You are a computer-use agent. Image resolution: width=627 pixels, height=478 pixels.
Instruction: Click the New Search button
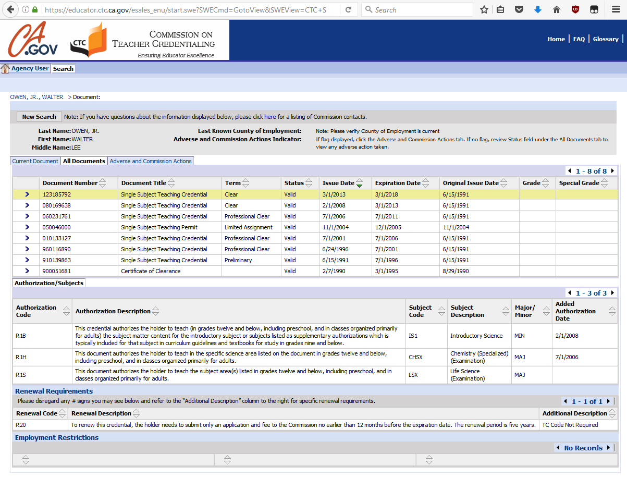(x=39, y=117)
